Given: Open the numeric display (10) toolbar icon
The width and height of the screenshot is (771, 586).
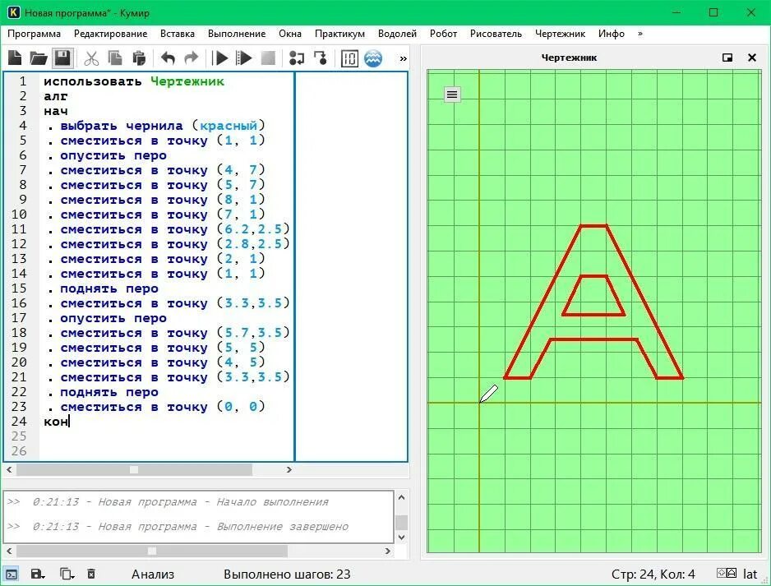Looking at the screenshot, I should pos(349,58).
